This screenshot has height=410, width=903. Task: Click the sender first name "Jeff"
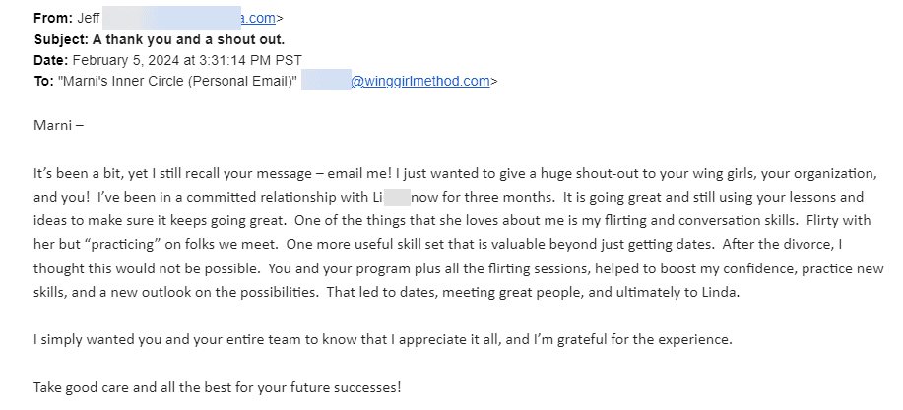click(88, 19)
